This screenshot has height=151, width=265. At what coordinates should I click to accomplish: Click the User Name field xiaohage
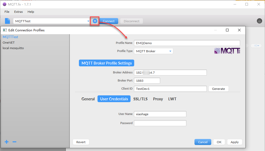pyautogui.click(x=160, y=114)
